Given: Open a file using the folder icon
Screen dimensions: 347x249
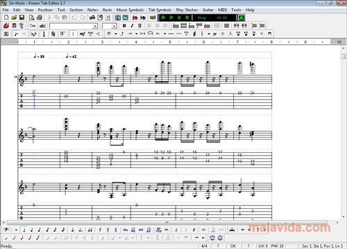Looking at the screenshot, I should [14, 17].
